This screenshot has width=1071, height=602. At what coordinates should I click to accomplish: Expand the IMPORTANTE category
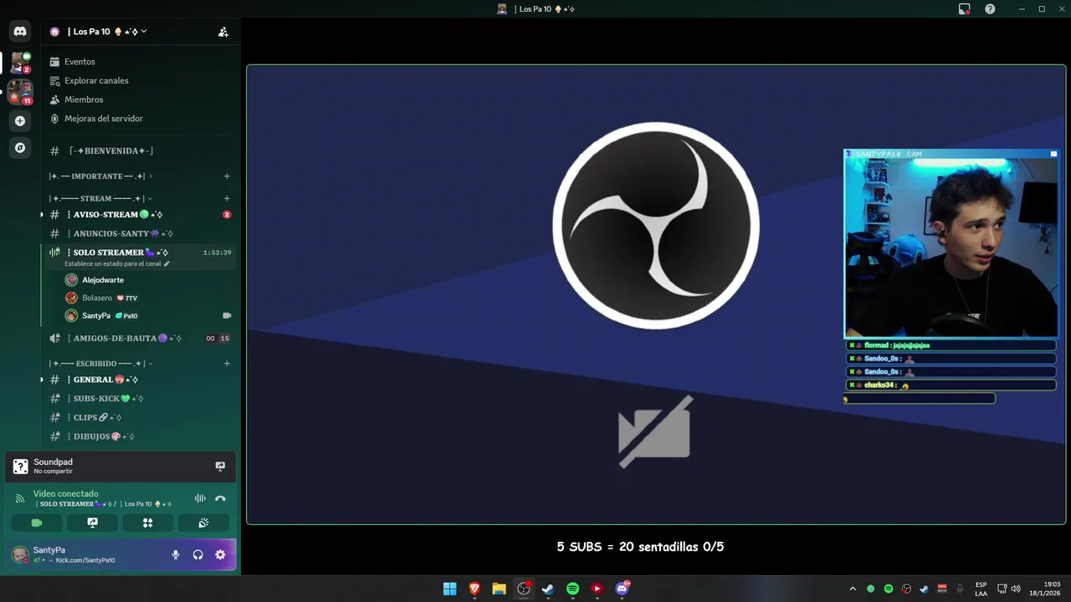[x=100, y=176]
